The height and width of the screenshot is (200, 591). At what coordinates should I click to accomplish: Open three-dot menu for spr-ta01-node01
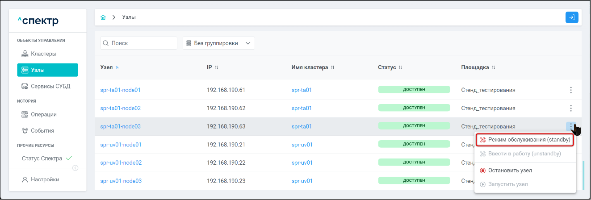(570, 90)
